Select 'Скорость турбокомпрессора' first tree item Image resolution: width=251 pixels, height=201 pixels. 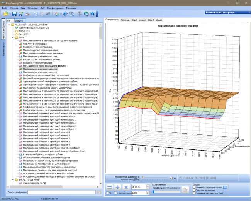pos(37,47)
